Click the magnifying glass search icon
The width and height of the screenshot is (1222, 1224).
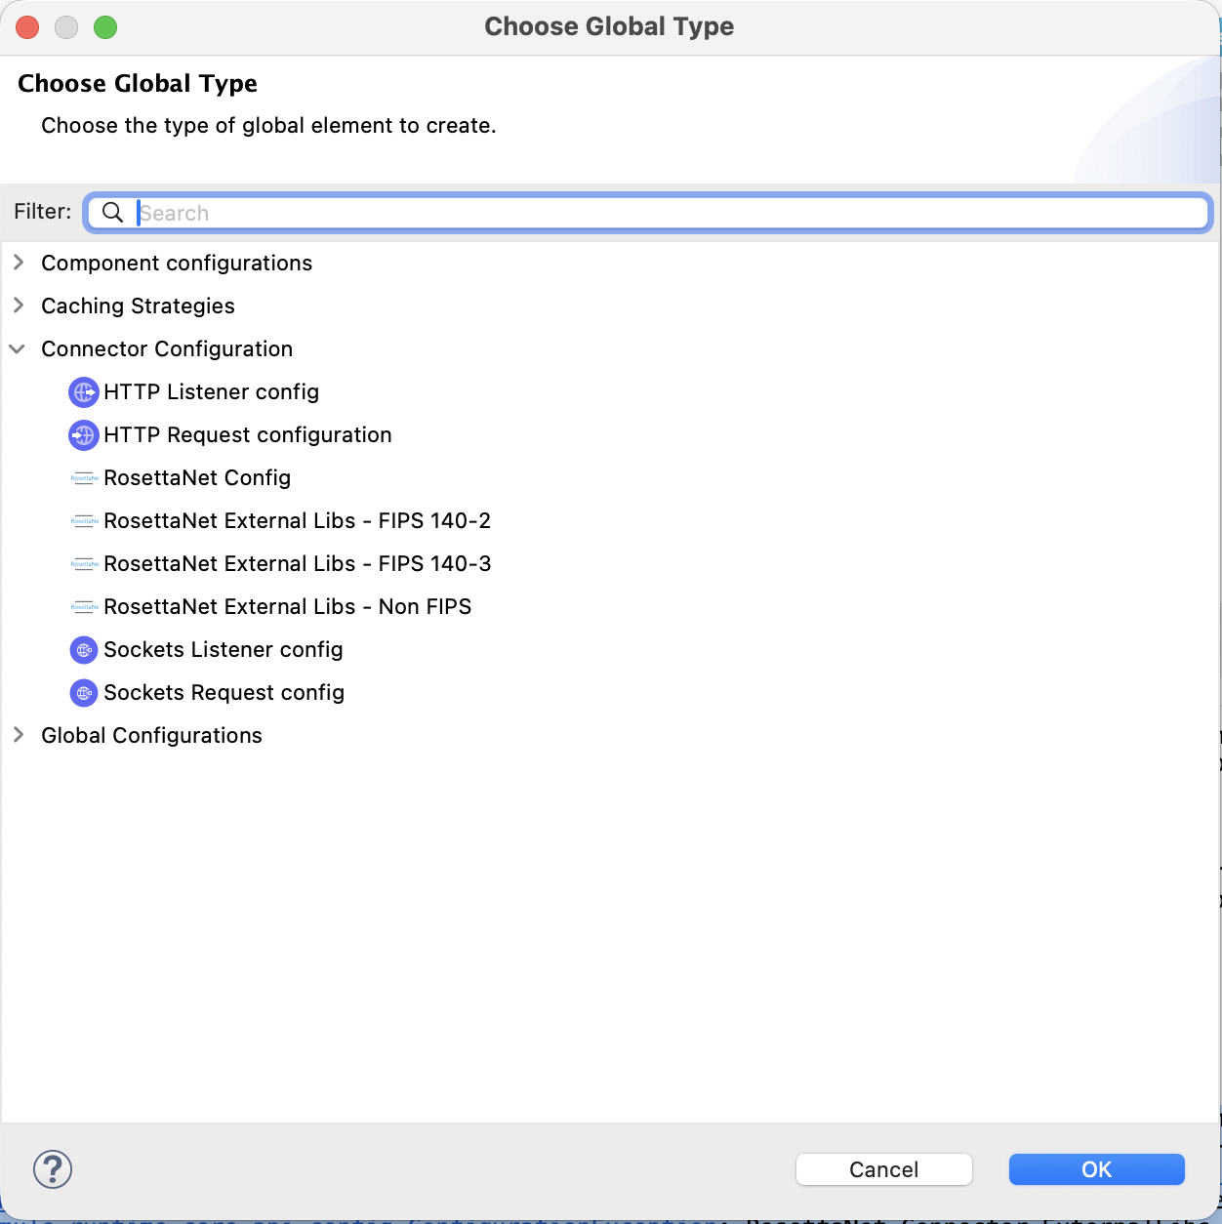tap(113, 213)
